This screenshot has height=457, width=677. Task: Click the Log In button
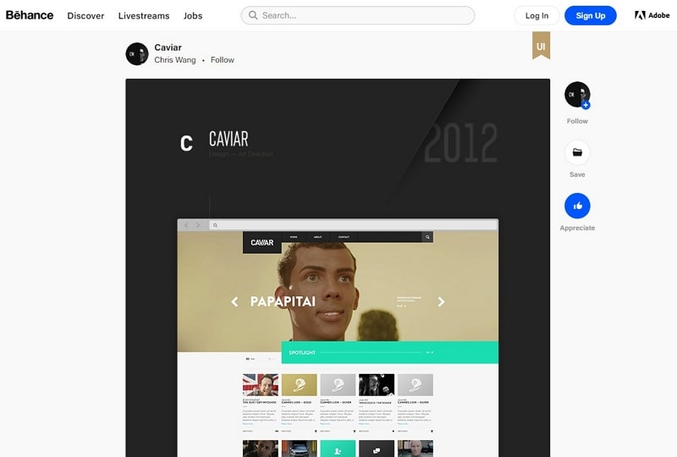click(537, 15)
